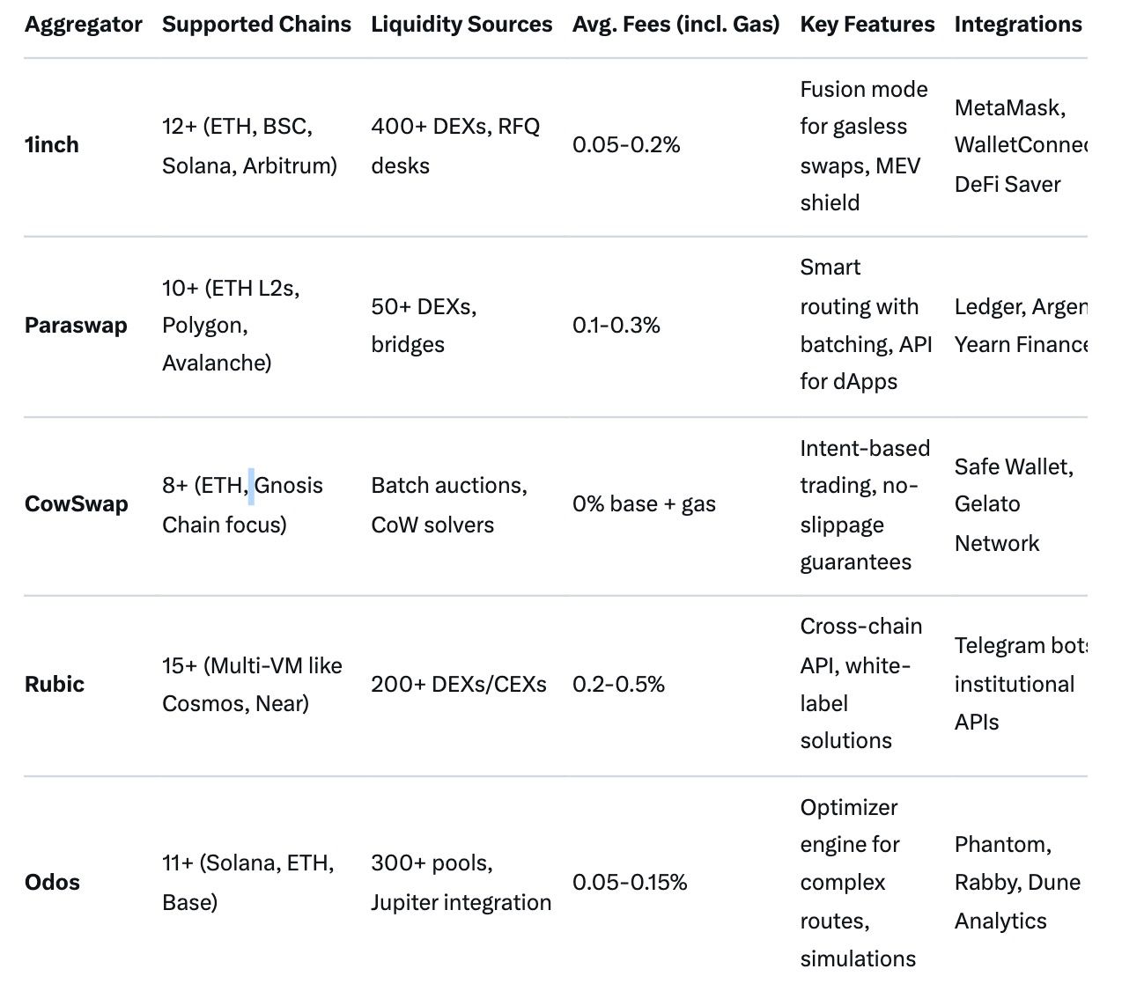Screen dimensions: 1122x991
Task: Click the 0% base + gas cell
Action: [x=644, y=504]
